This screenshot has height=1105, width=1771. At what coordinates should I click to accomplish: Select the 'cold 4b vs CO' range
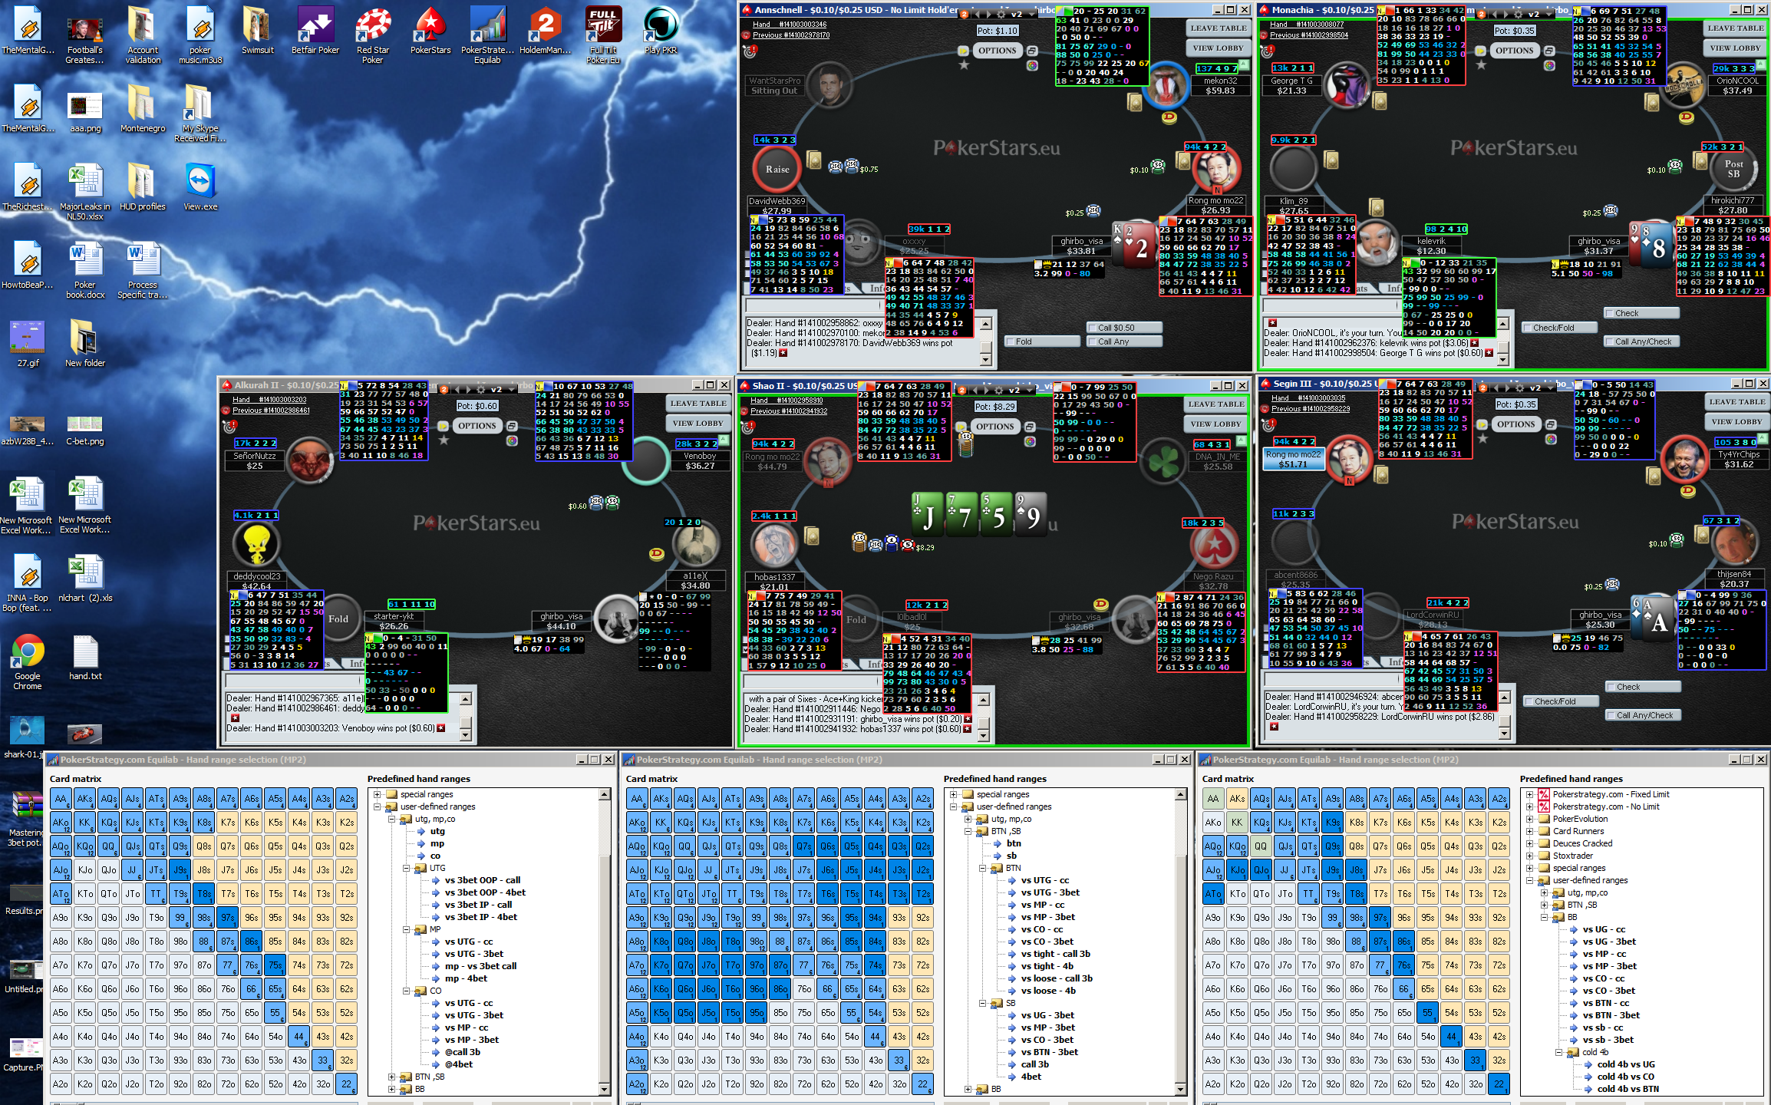pos(1626,1077)
